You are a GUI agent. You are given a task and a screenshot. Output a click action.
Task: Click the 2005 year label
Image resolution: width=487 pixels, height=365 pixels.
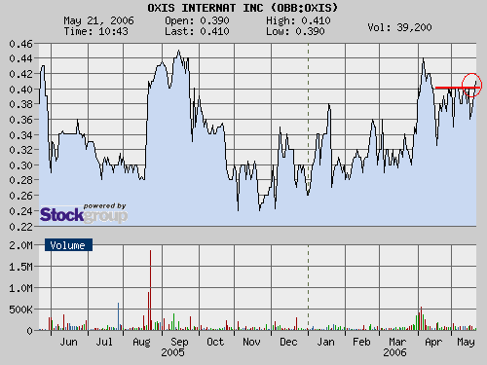click(x=172, y=352)
